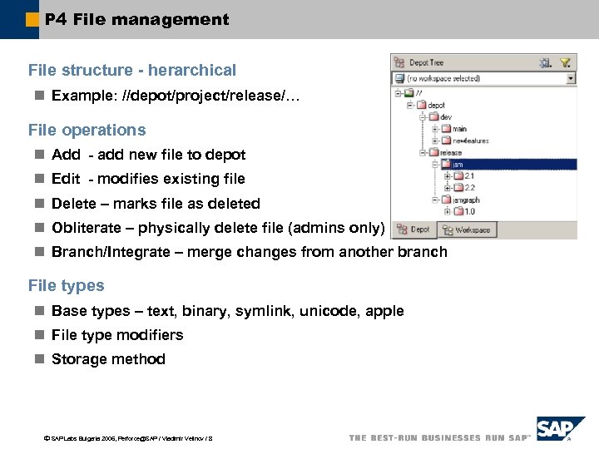Click the 'P4 File management' slide title
Image resolution: width=599 pixels, height=449 pixels.
[136, 19]
